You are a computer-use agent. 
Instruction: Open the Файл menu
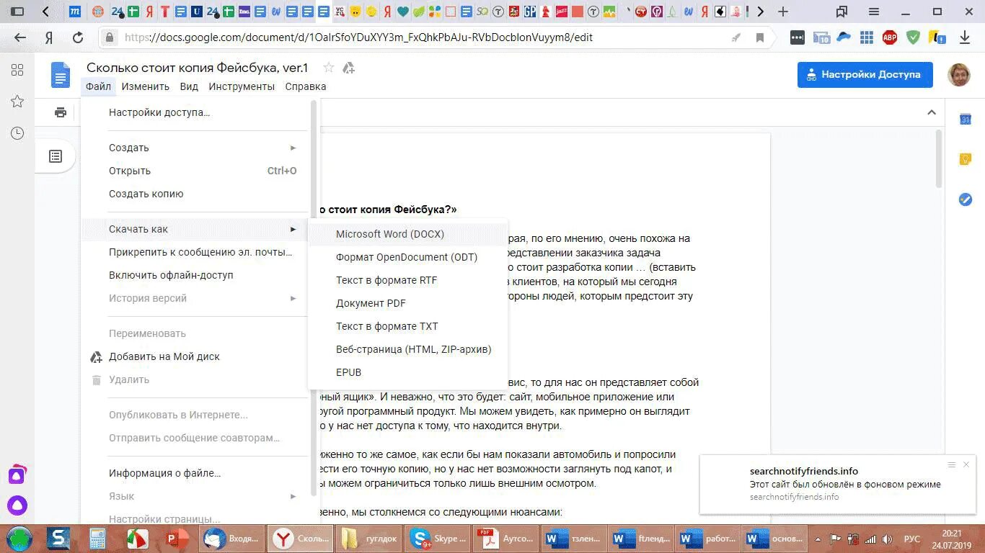(98, 86)
